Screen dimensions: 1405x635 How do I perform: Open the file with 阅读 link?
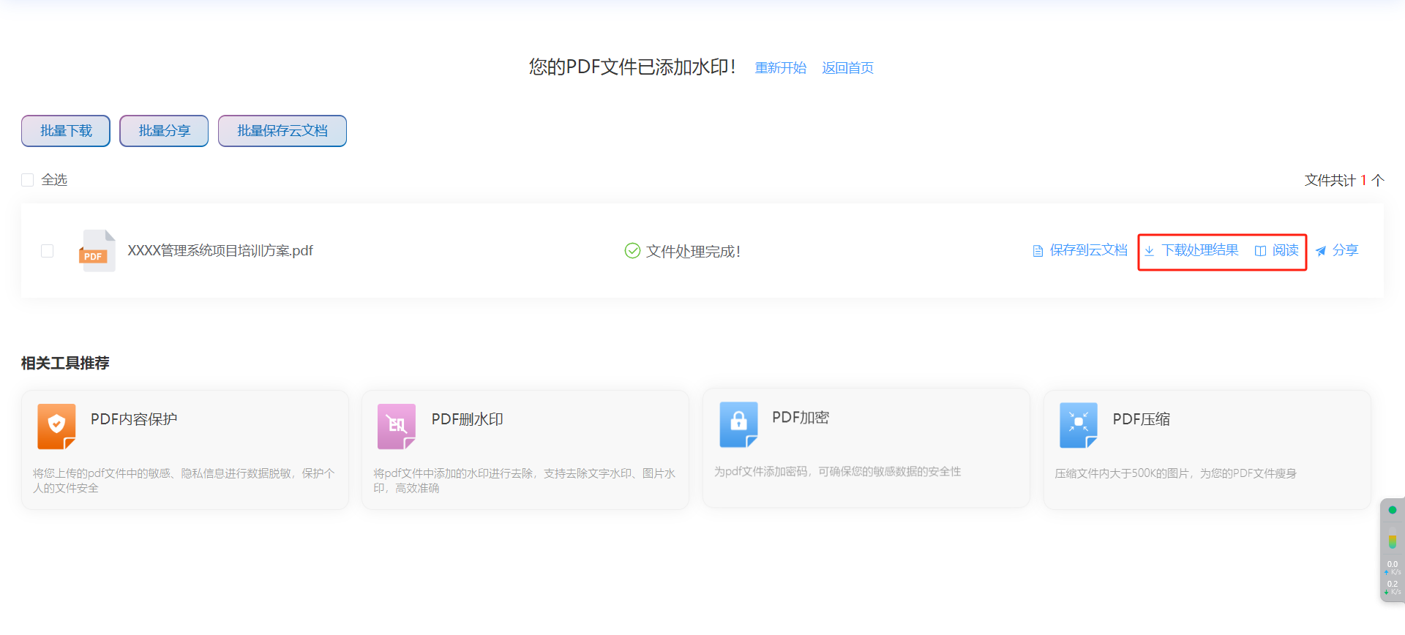coord(1284,250)
